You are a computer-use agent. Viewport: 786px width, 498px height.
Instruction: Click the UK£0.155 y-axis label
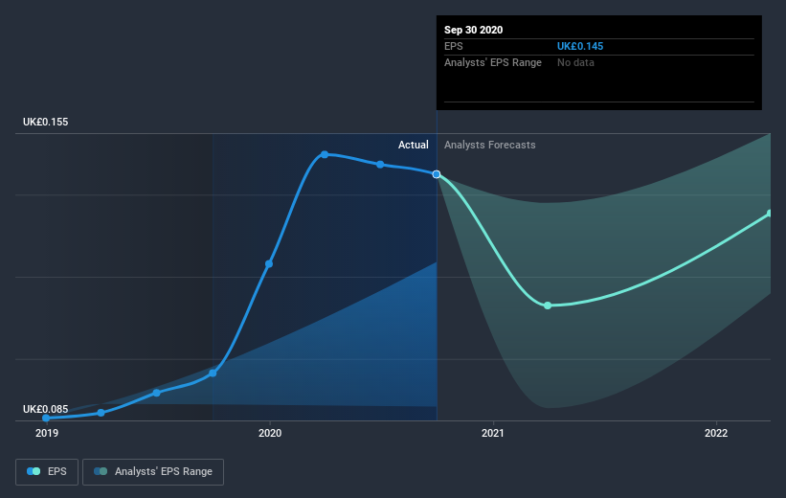click(x=46, y=122)
